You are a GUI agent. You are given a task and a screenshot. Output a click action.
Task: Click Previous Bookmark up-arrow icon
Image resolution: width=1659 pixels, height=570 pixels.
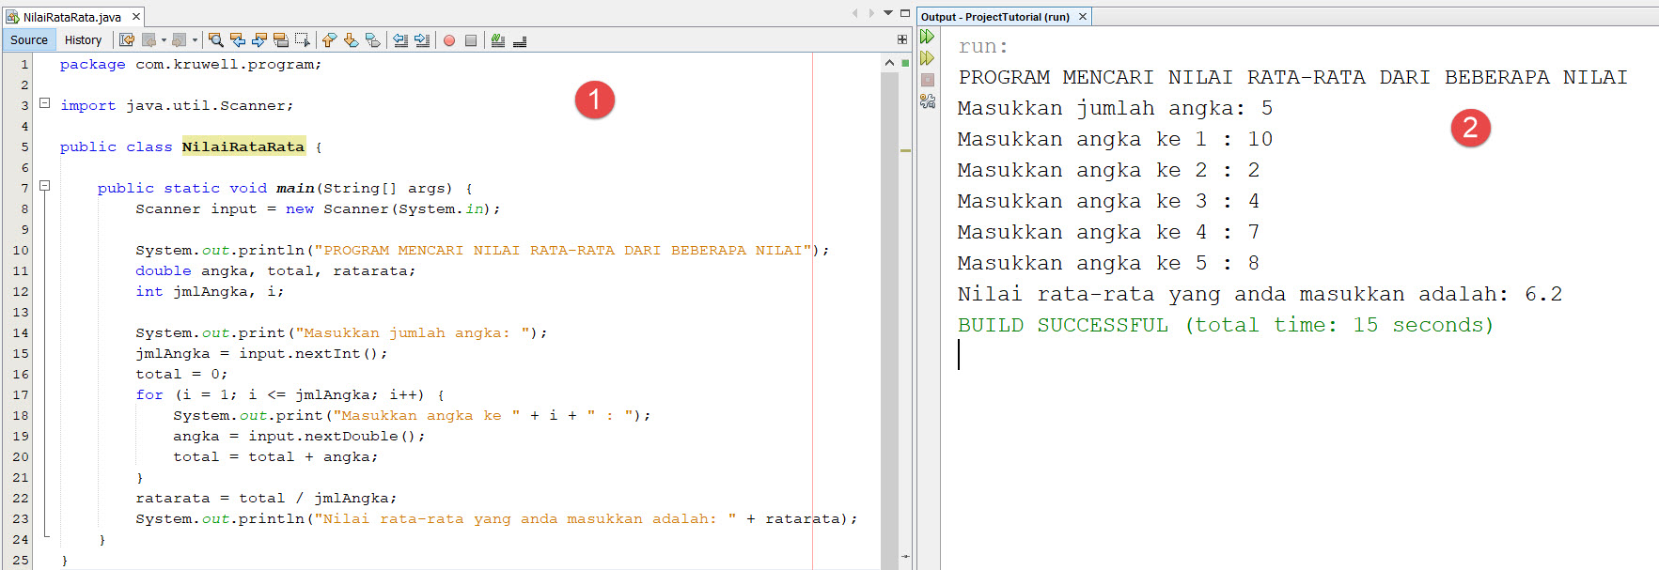[x=329, y=40]
